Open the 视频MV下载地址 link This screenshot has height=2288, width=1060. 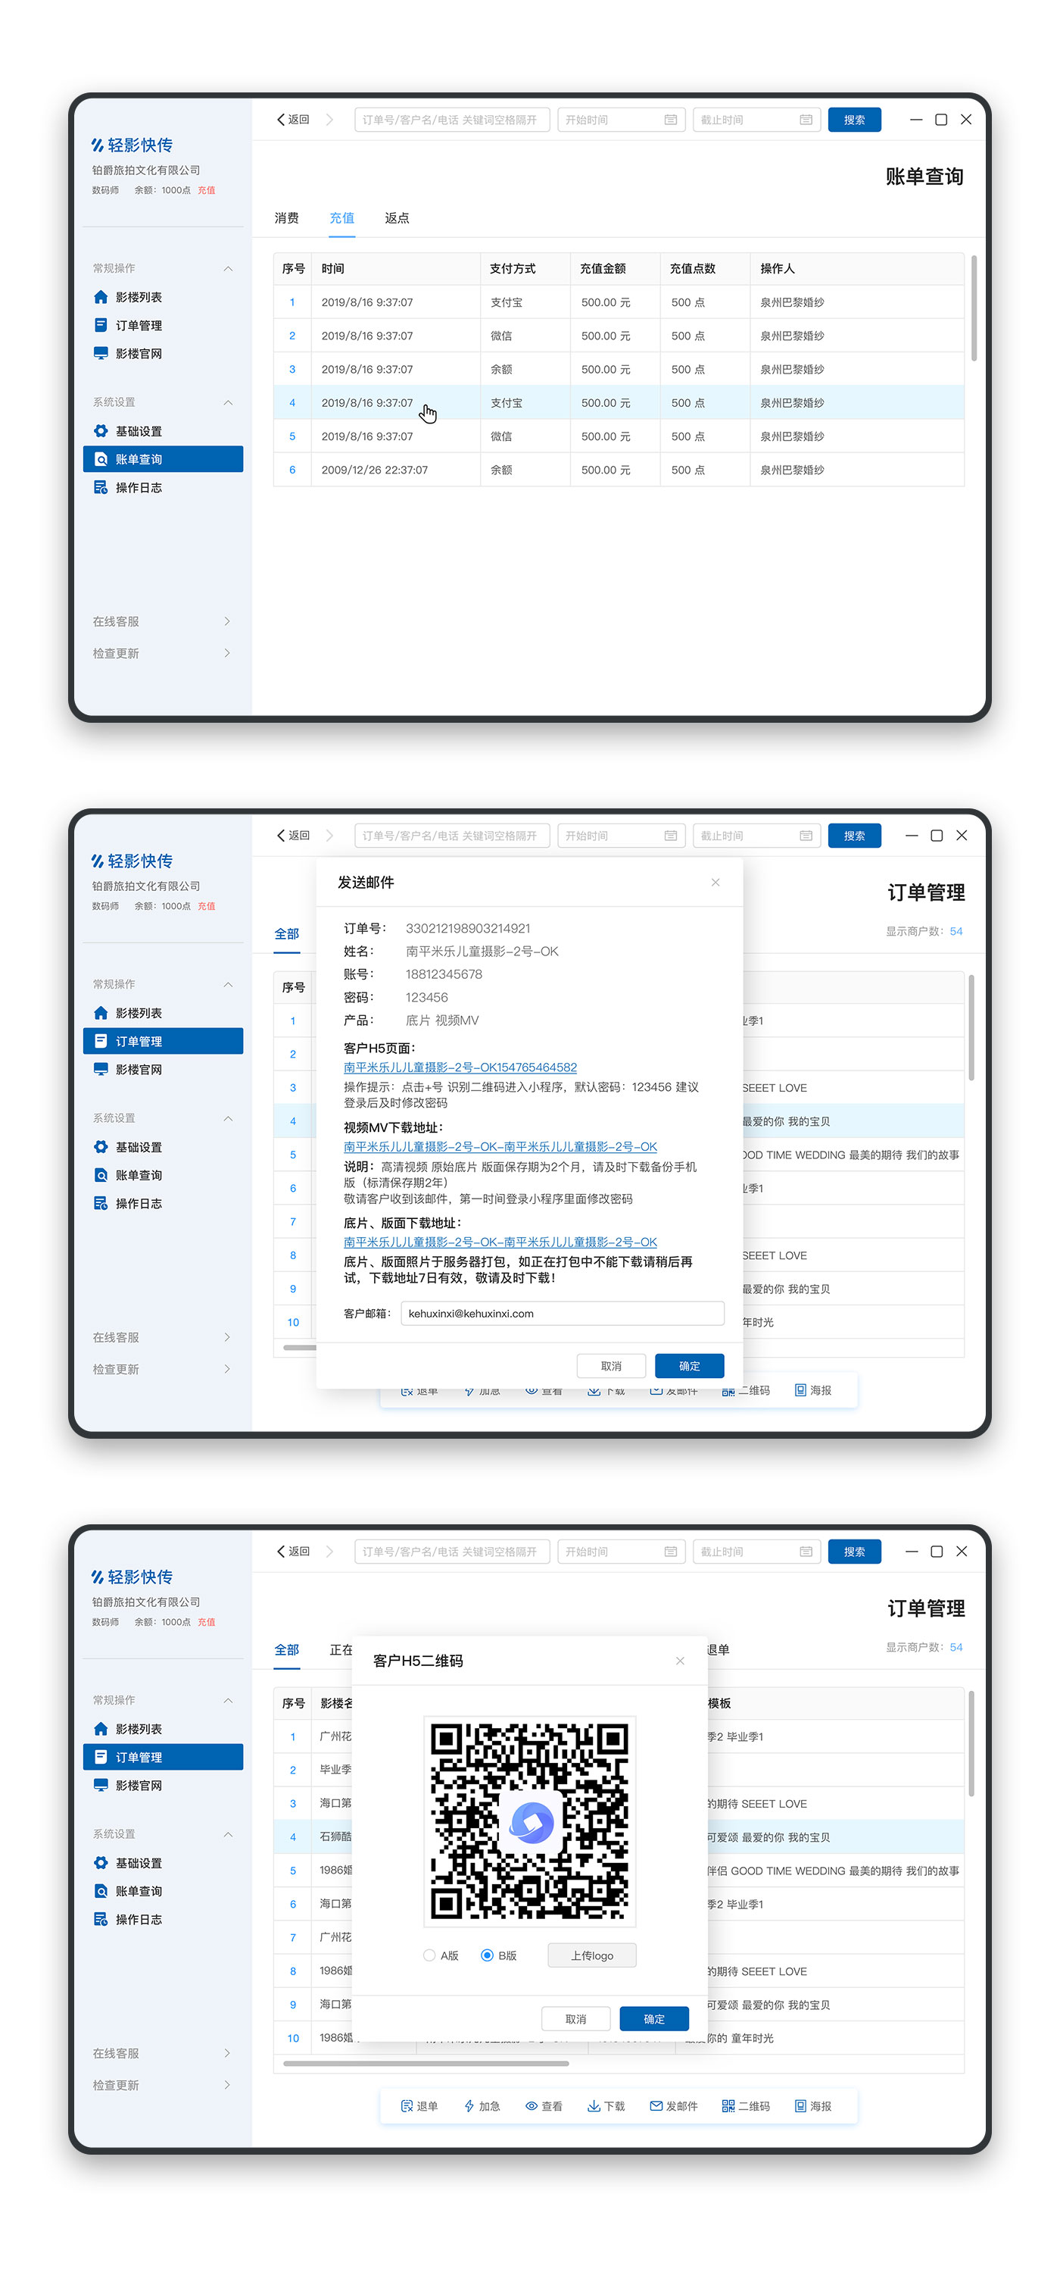pos(500,1147)
